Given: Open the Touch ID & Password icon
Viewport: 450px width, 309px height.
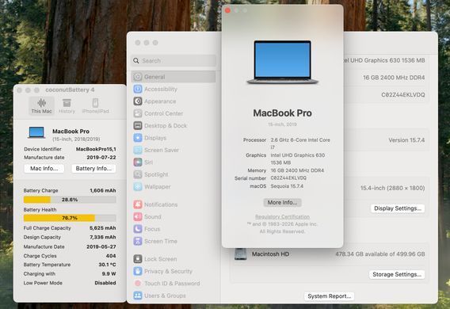Looking at the screenshot, I should tap(138, 283).
